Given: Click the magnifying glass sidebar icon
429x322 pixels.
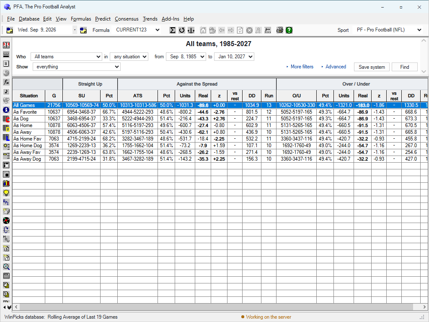Looking at the screenshot, I should pyautogui.click(x=6, y=267).
